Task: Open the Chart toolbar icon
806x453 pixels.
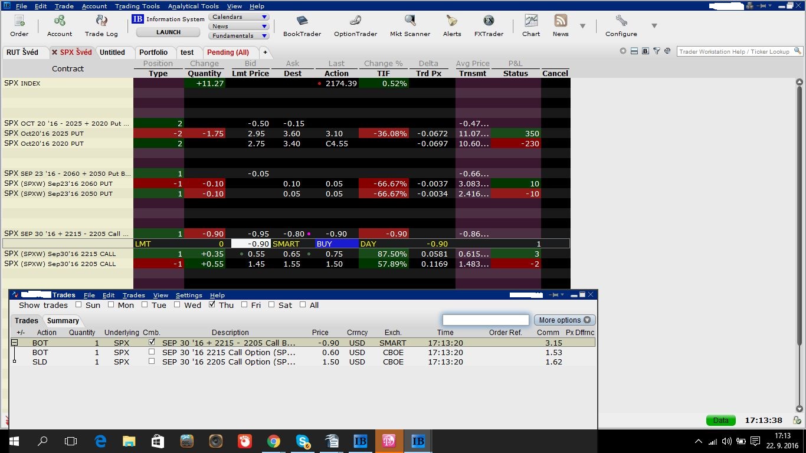Action: 531,21
